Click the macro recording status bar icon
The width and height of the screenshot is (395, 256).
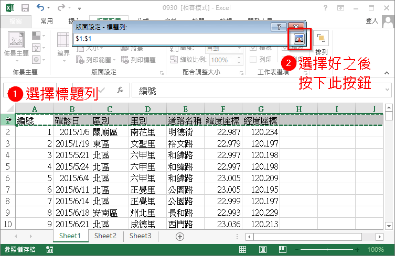point(50,250)
